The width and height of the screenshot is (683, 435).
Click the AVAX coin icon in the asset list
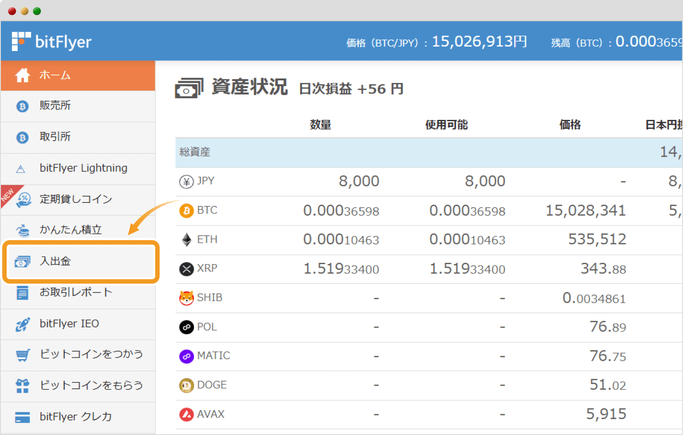tap(186, 414)
